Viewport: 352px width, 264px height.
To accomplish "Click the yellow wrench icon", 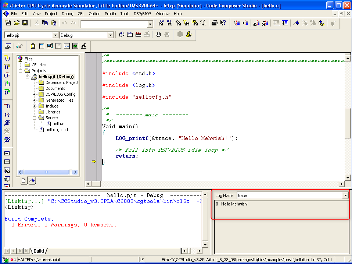I will click(x=188, y=35).
